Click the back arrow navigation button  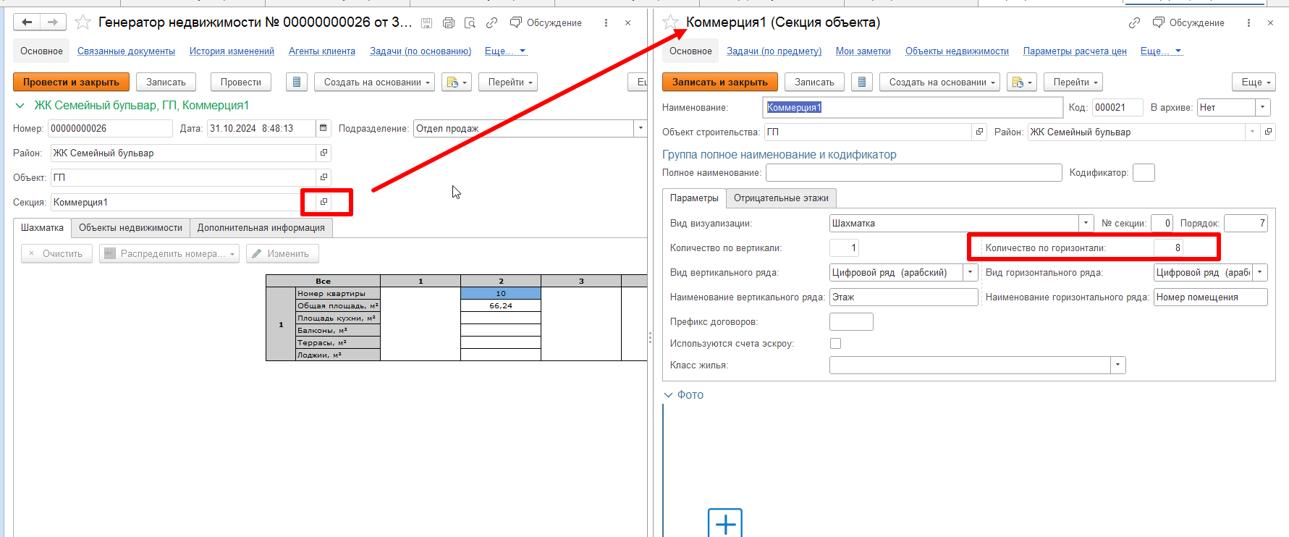27,22
